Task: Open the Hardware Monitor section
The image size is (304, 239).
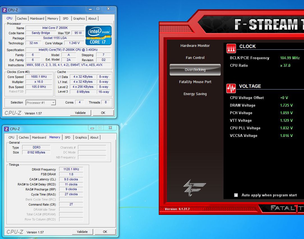Action: point(195,46)
